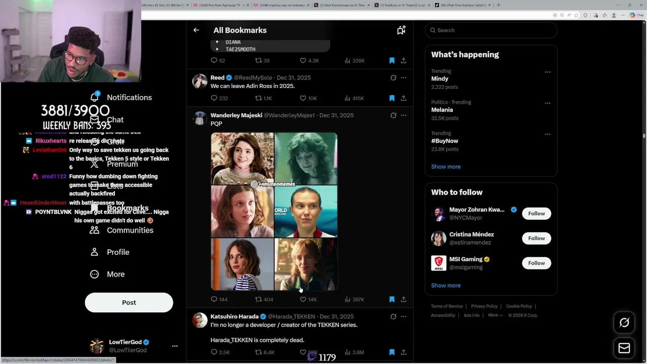Follow Mayor Zohran Kwa... account
The image size is (647, 364).
coord(536,213)
